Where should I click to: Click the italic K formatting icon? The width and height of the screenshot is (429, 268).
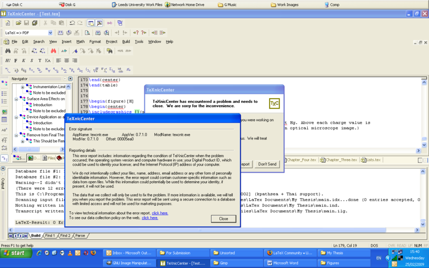(24, 61)
